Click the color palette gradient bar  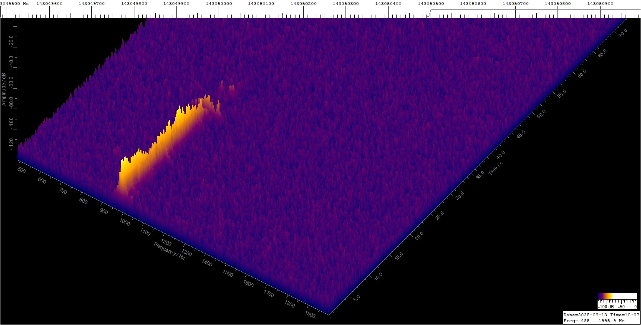(617, 296)
